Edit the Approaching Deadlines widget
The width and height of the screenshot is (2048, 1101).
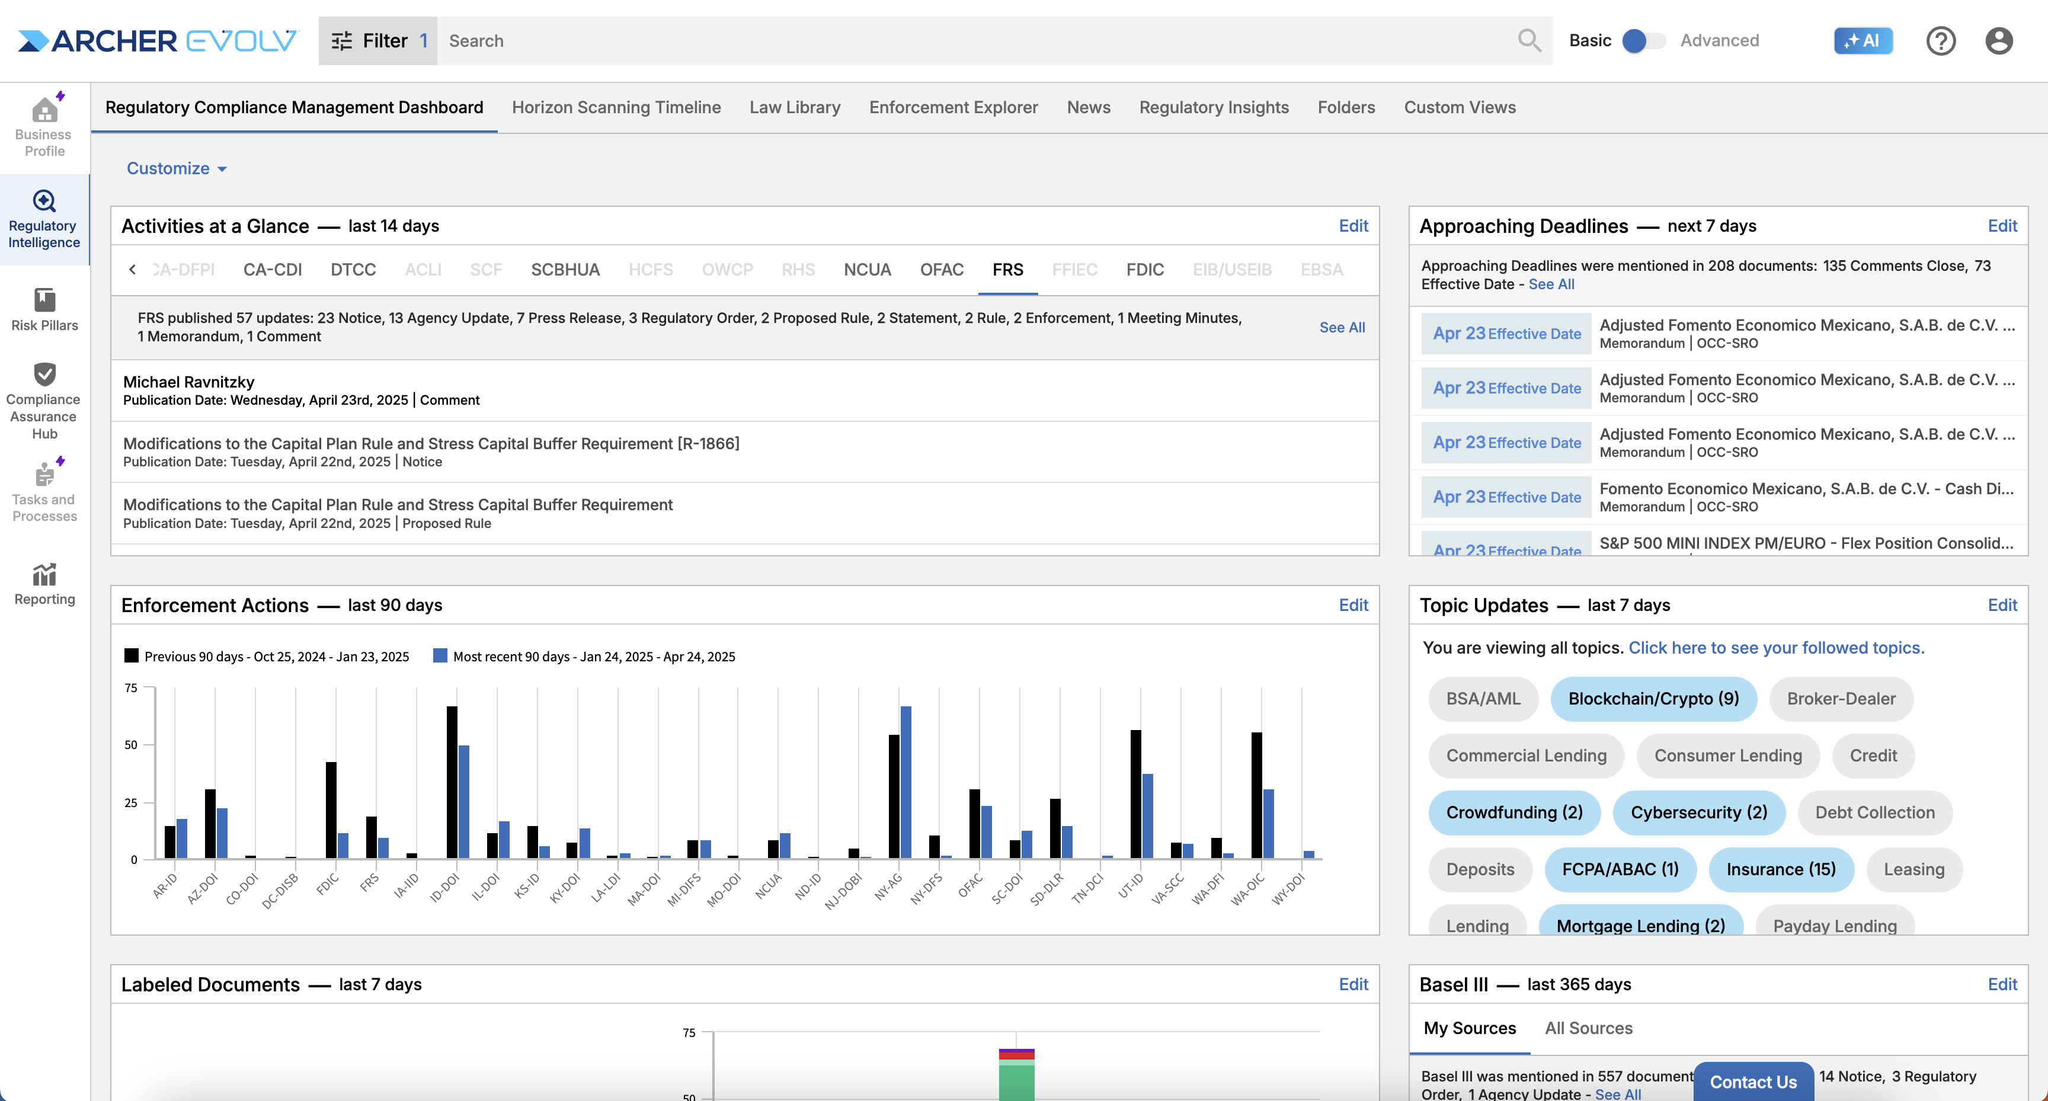coord(2002,226)
